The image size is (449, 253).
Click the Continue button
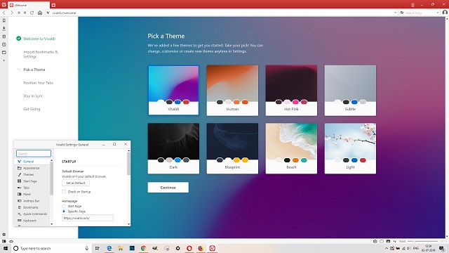pyautogui.click(x=168, y=188)
